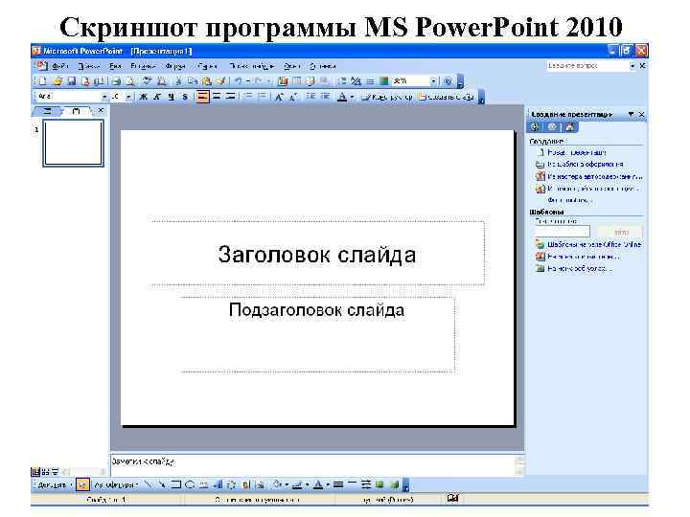This screenshot has height=517, width=690.
Task: Expand the fill color arrow in drawing toolbar
Action: [x=287, y=484]
